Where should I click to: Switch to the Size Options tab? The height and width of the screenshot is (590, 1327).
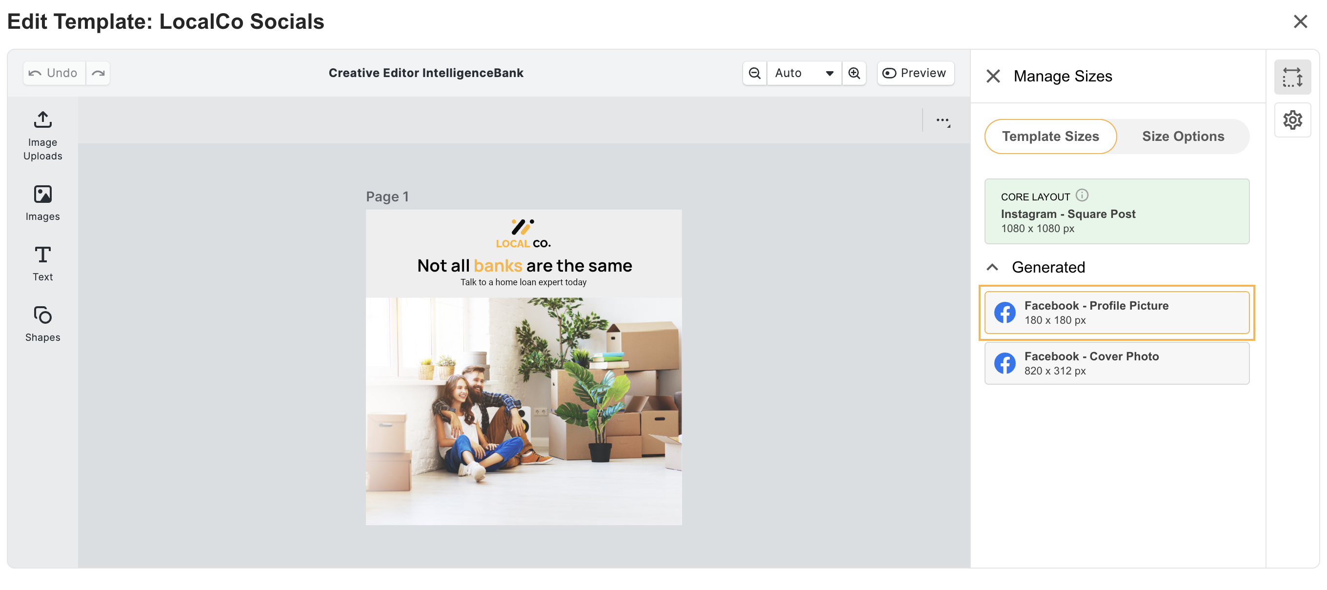point(1183,137)
